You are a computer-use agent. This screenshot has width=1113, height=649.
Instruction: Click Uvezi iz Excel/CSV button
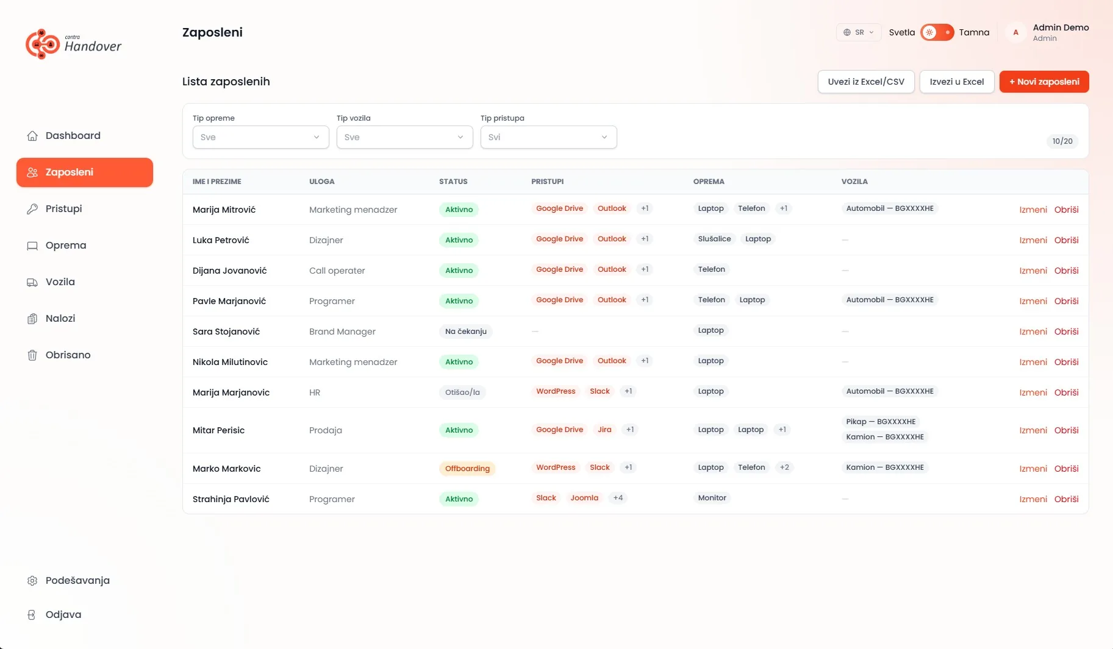(866, 82)
